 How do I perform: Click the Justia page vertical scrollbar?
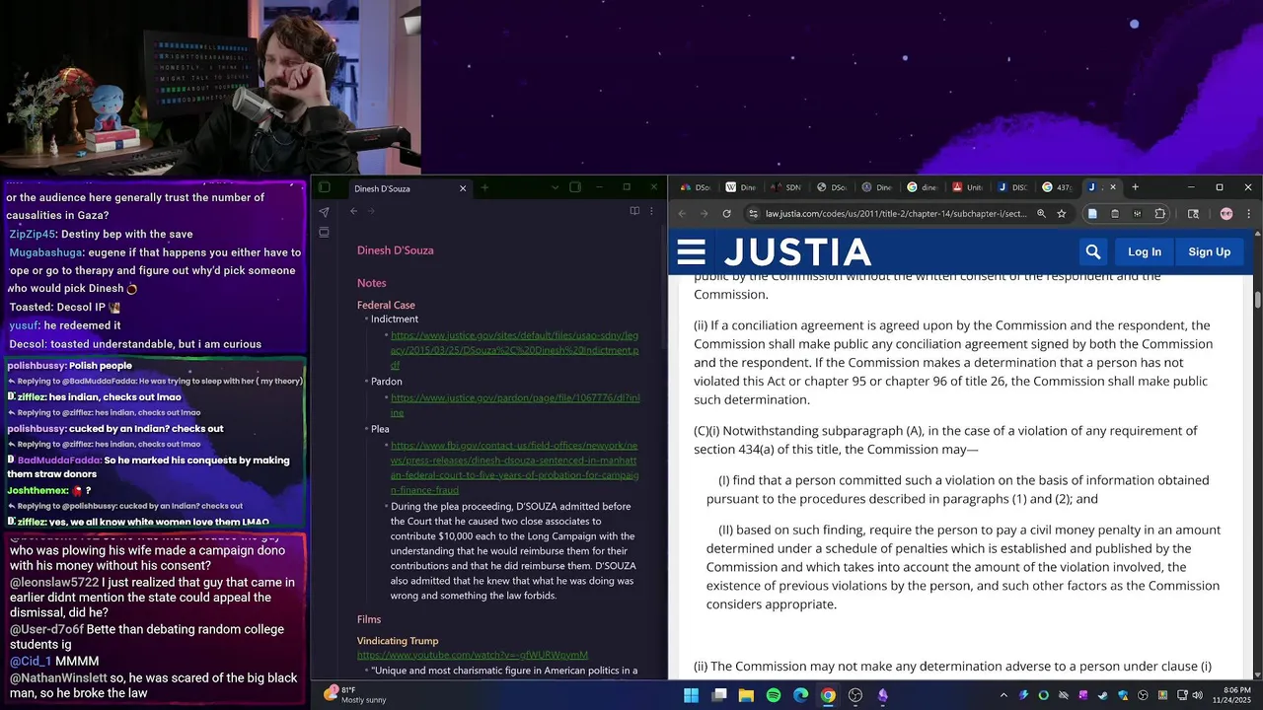point(1257,300)
